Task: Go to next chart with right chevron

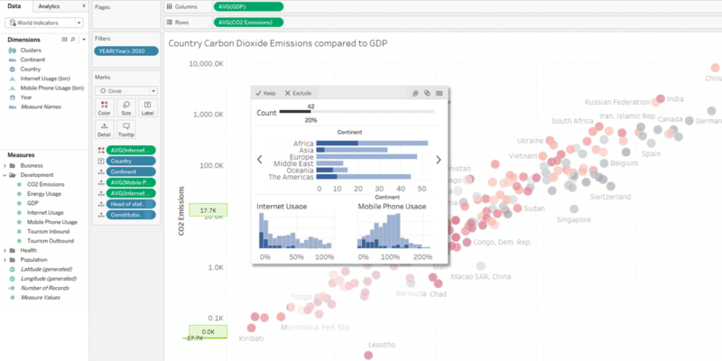Action: (439, 160)
